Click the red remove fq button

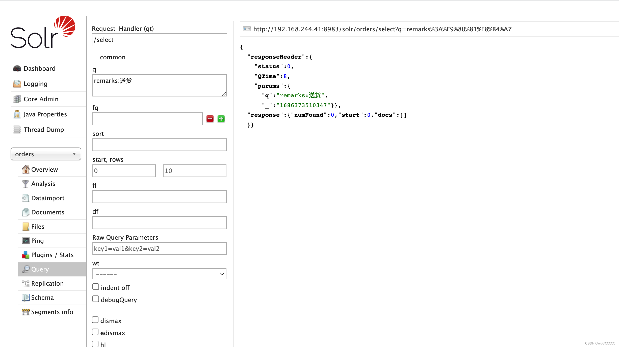click(210, 119)
